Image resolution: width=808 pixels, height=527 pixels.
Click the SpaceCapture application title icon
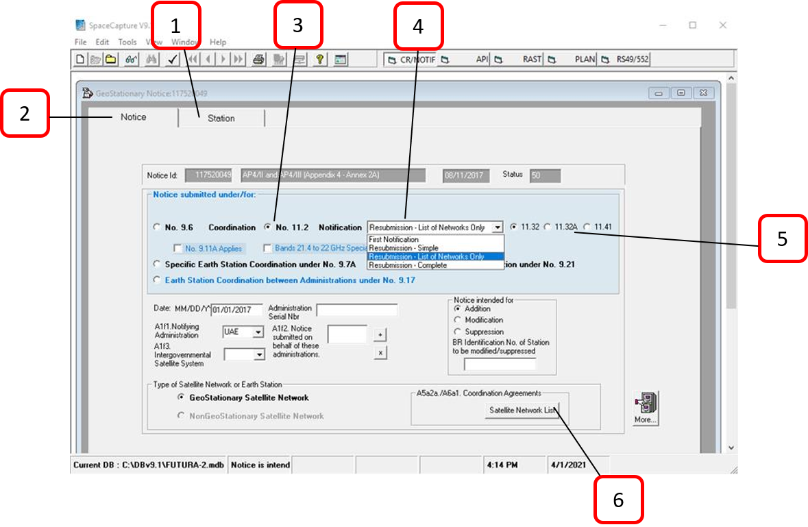[80, 25]
